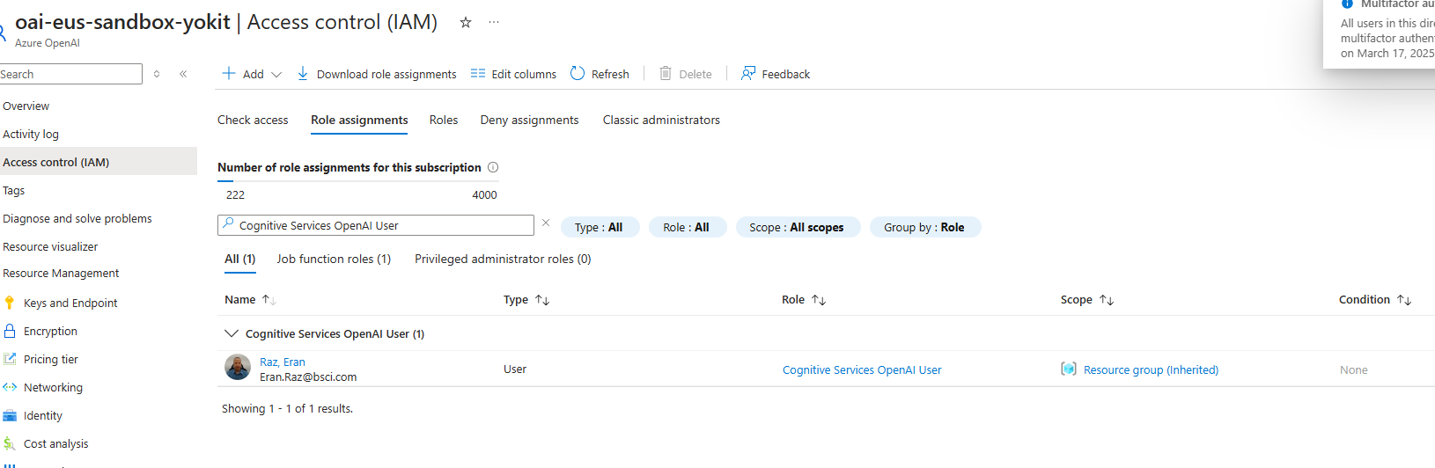Open Activity log in the sidebar
The width and height of the screenshot is (1435, 468).
coord(31,134)
